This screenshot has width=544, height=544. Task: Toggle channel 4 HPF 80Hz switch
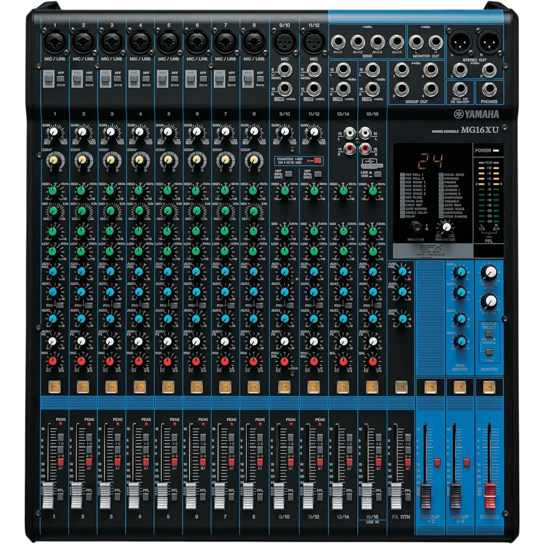(146, 79)
